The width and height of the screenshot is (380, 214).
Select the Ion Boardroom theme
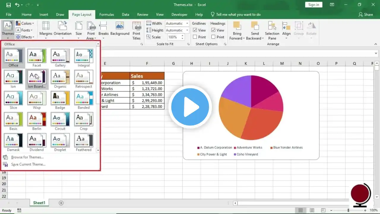click(37, 79)
